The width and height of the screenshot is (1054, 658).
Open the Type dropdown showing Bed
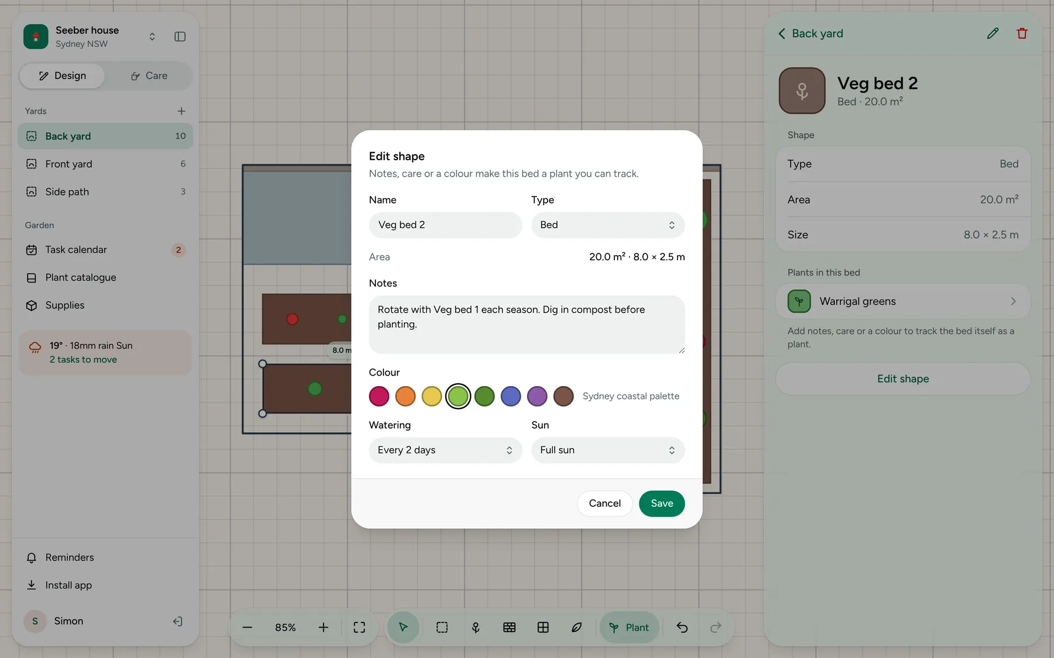[608, 225]
